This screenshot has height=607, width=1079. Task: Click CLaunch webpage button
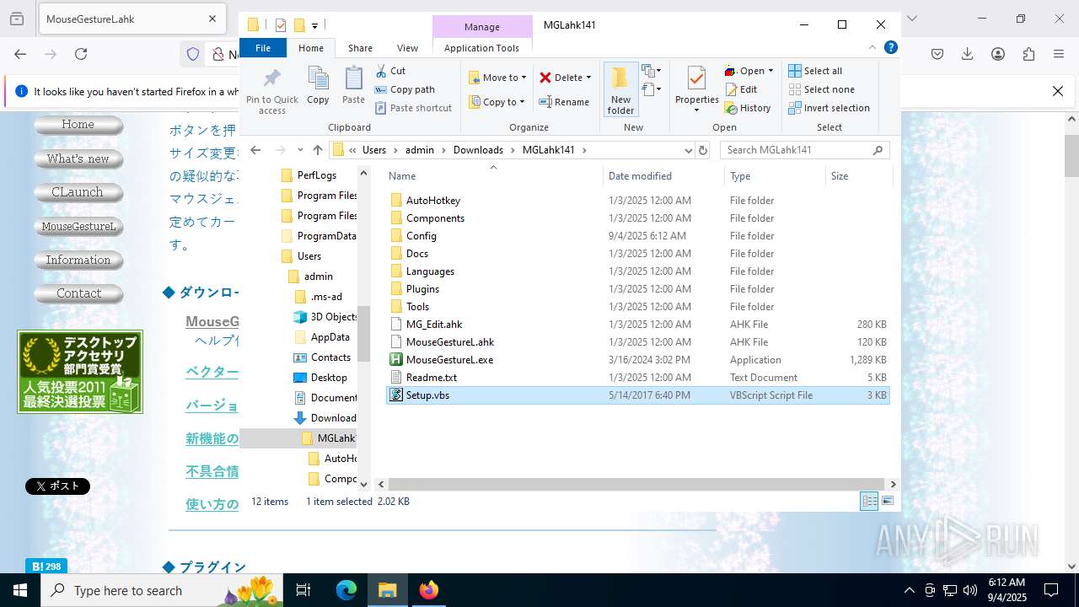(78, 192)
